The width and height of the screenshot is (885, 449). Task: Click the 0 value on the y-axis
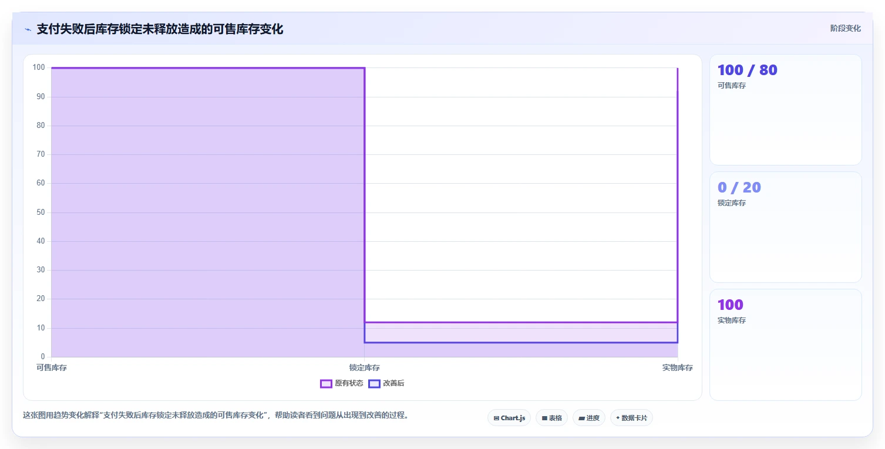(x=43, y=356)
